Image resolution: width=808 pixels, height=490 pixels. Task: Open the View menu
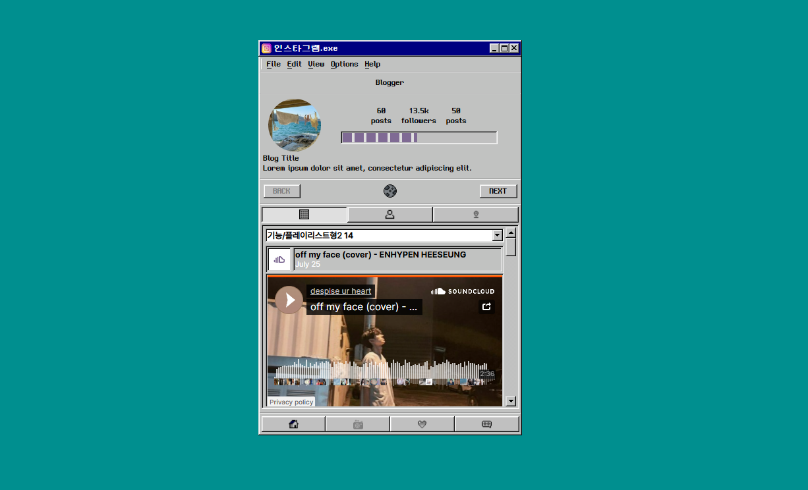[x=316, y=64]
